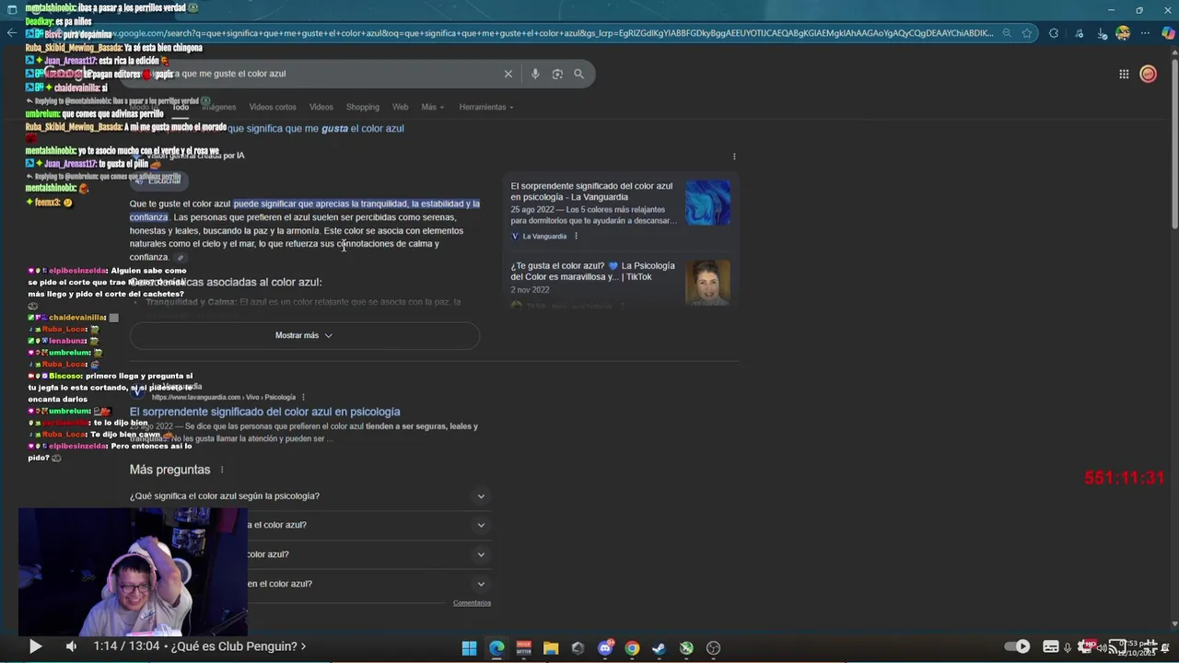Search by image with Google Lens
Viewport: 1179px width, 663px height.
[557, 74]
